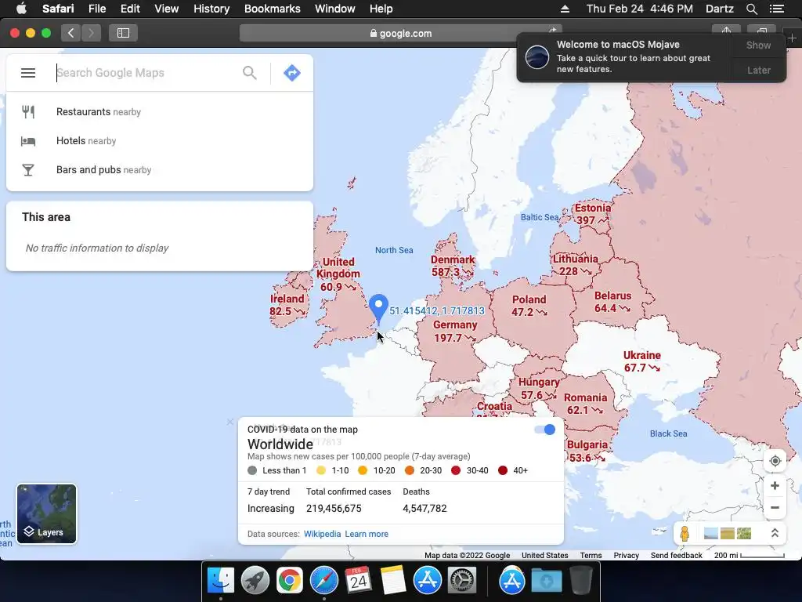Open the Bookmarks menu
Viewport: 802px width, 602px height.
[272, 9]
